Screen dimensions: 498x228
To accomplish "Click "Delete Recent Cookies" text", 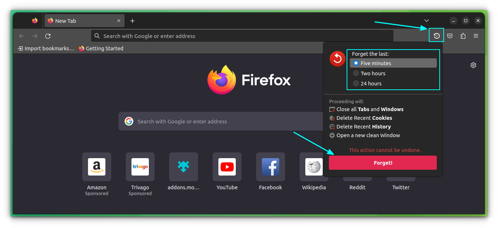I will [364, 118].
